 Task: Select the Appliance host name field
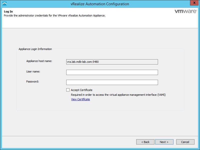click(x=112, y=62)
